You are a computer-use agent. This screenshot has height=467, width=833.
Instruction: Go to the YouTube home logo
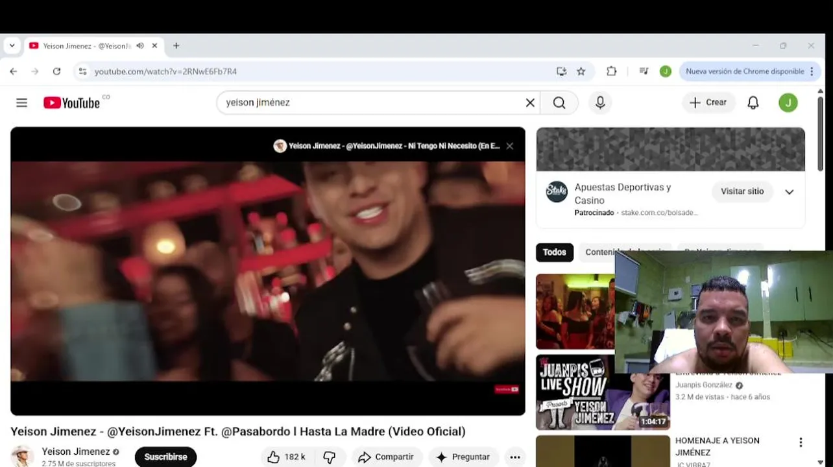click(72, 102)
